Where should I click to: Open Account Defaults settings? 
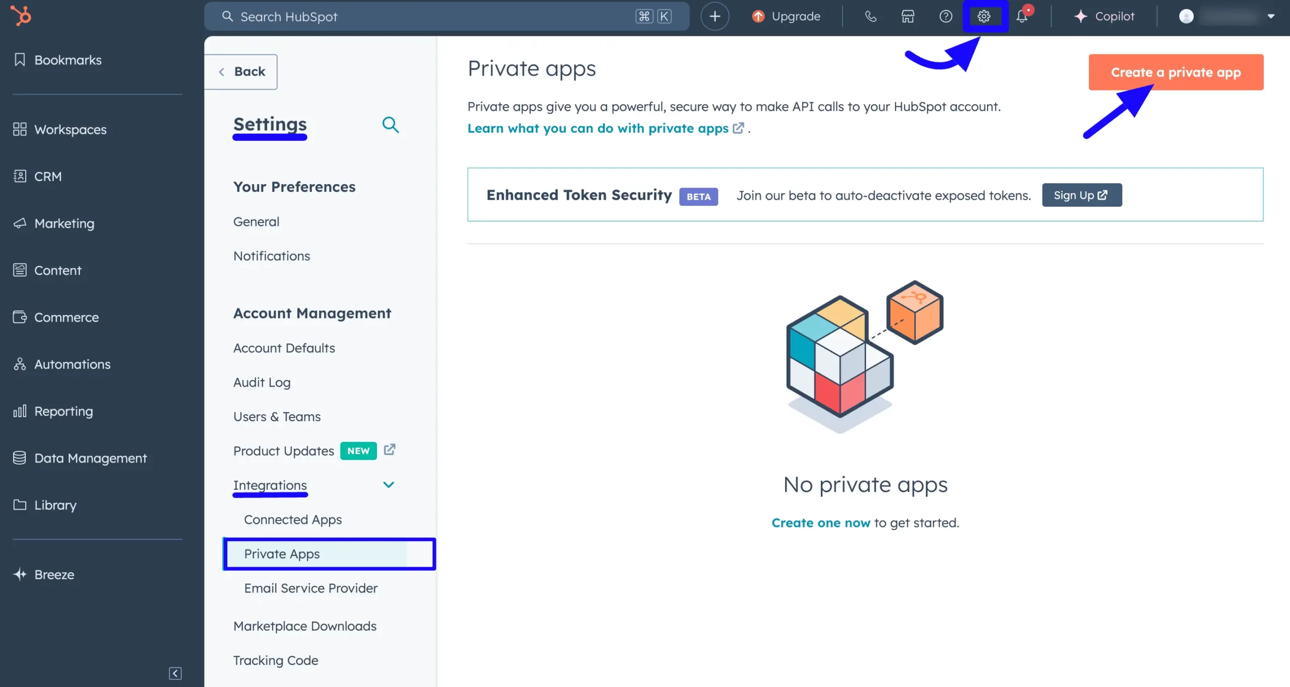tap(284, 348)
